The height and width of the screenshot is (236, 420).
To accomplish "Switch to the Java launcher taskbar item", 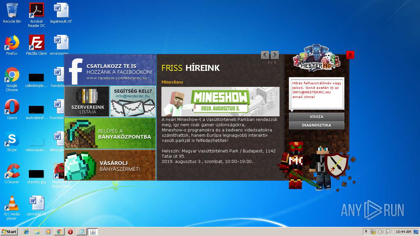I will 93,232.
